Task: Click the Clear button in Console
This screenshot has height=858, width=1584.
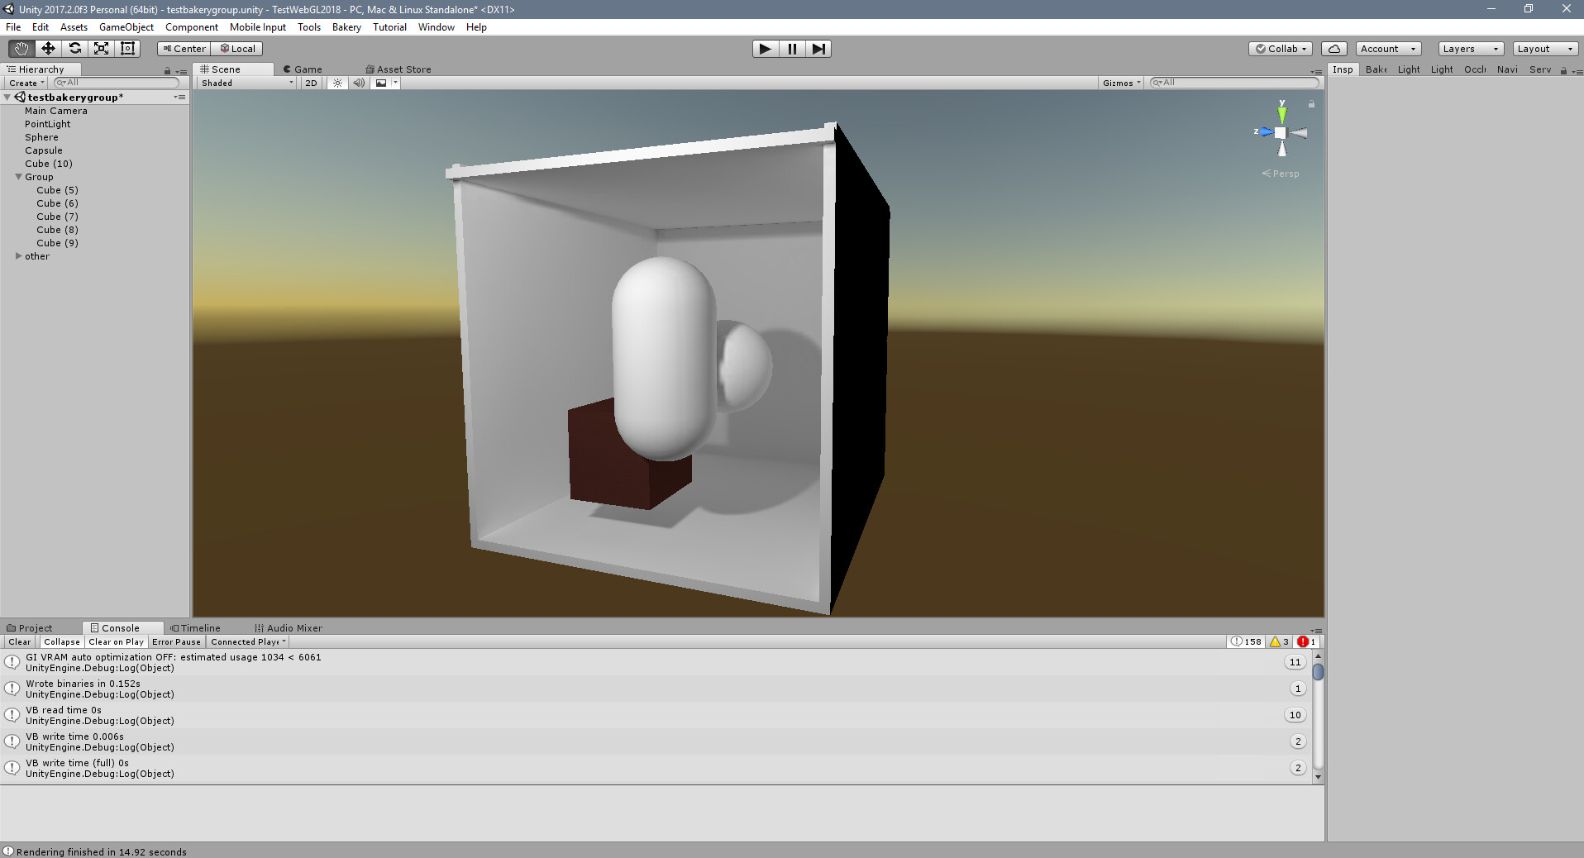Action: (18, 641)
